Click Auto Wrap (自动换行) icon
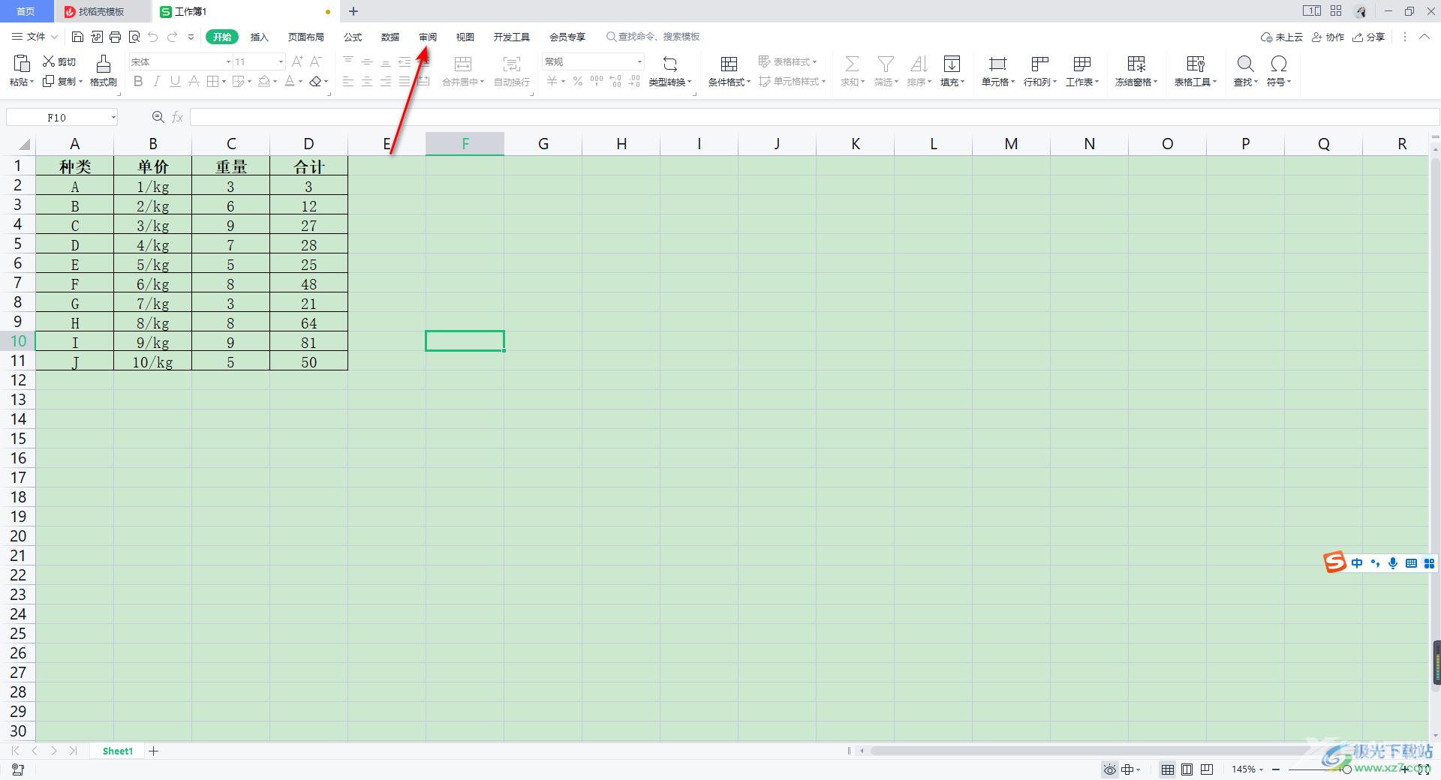 pyautogui.click(x=512, y=64)
